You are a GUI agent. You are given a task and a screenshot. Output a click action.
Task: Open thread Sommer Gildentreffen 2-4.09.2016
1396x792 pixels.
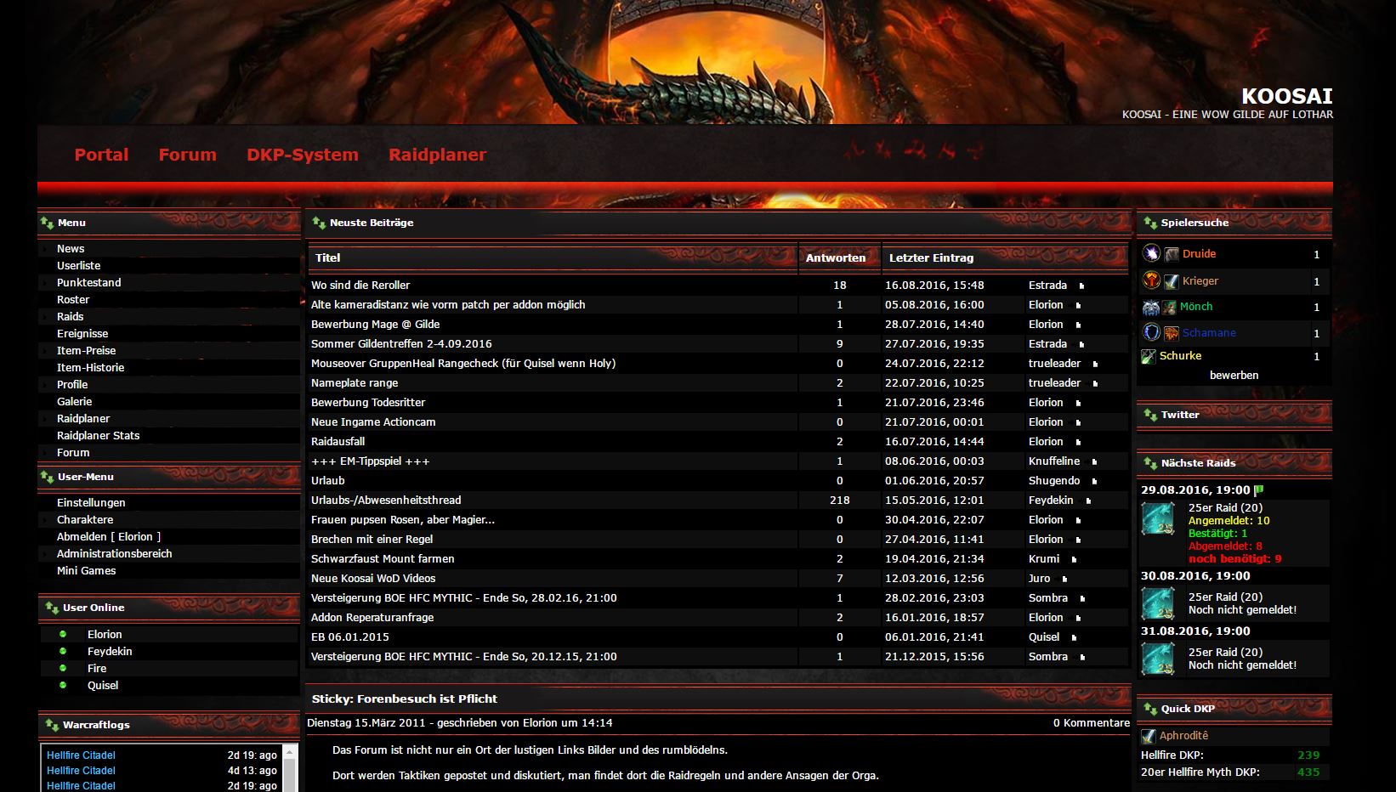tap(401, 344)
